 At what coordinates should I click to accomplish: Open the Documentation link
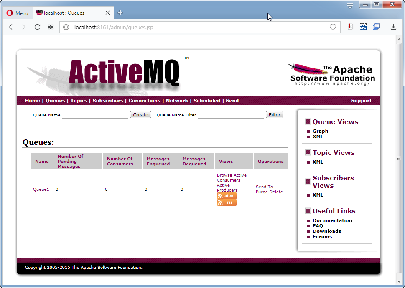(x=332, y=220)
